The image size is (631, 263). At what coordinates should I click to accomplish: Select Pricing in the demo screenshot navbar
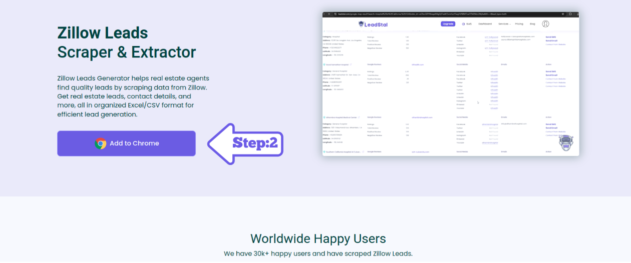tap(519, 24)
